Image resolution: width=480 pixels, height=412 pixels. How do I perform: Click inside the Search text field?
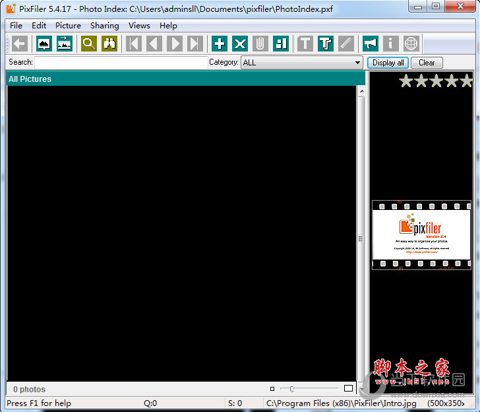coord(121,63)
